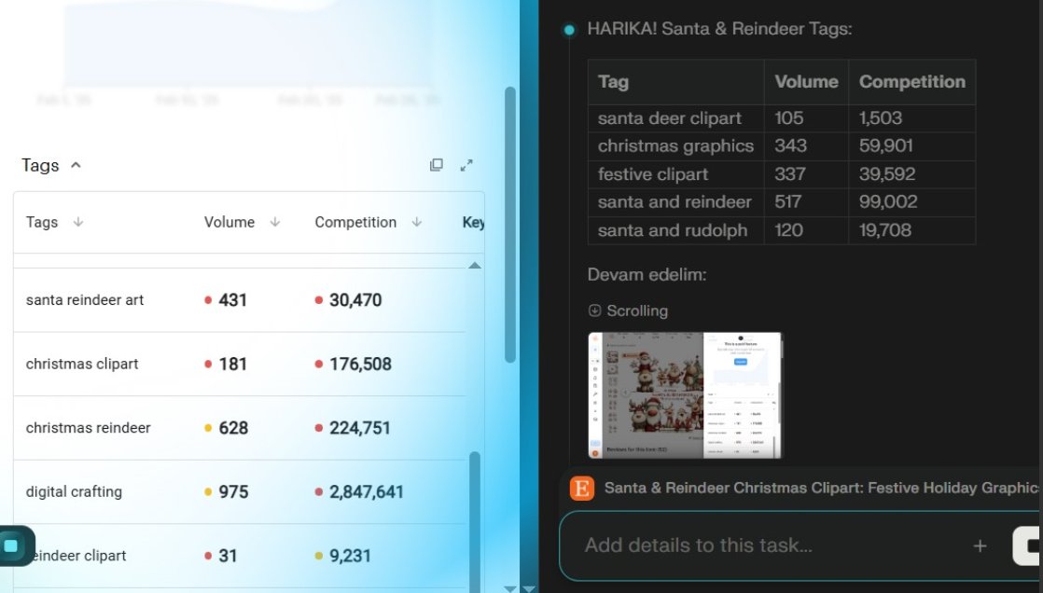Click the Competition column header in tags panel
The height and width of the screenshot is (593, 1043).
(355, 222)
